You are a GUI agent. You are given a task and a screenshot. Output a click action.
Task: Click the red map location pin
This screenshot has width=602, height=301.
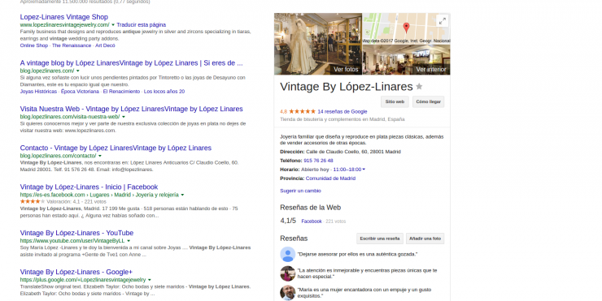point(406,28)
